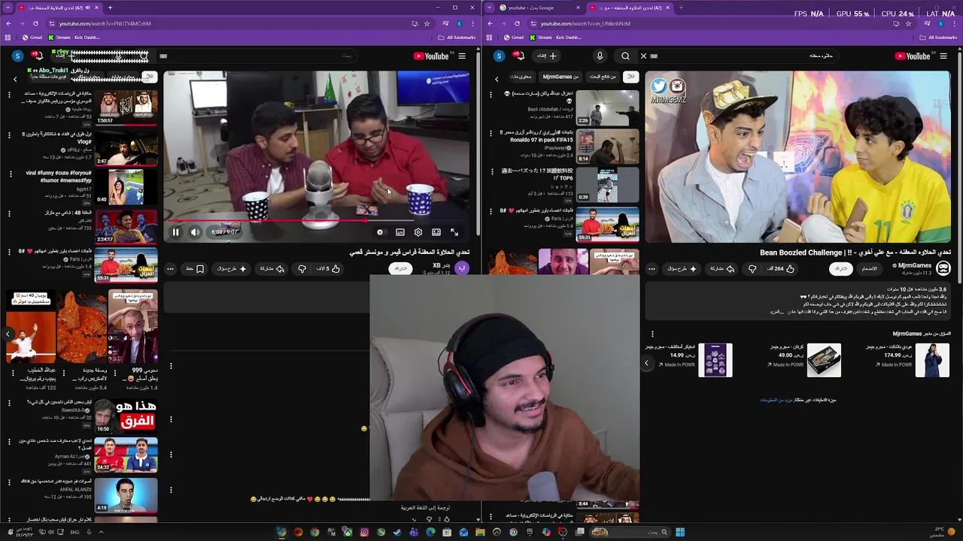
Task: Clear search text X in right window
Action: (x=643, y=56)
